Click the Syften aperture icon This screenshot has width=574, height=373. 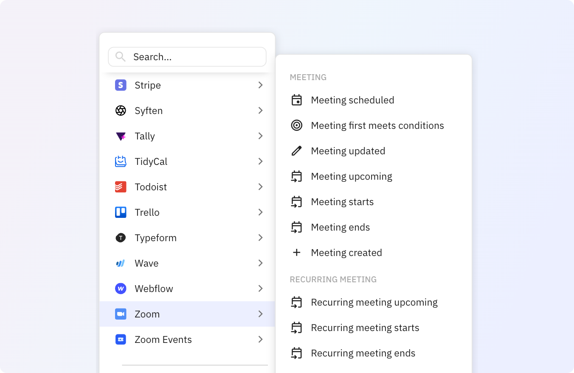(x=121, y=111)
